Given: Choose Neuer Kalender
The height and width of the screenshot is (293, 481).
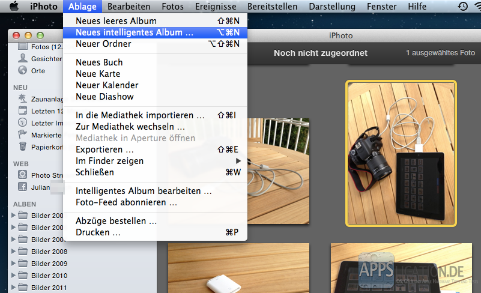Looking at the screenshot, I should point(155,85).
